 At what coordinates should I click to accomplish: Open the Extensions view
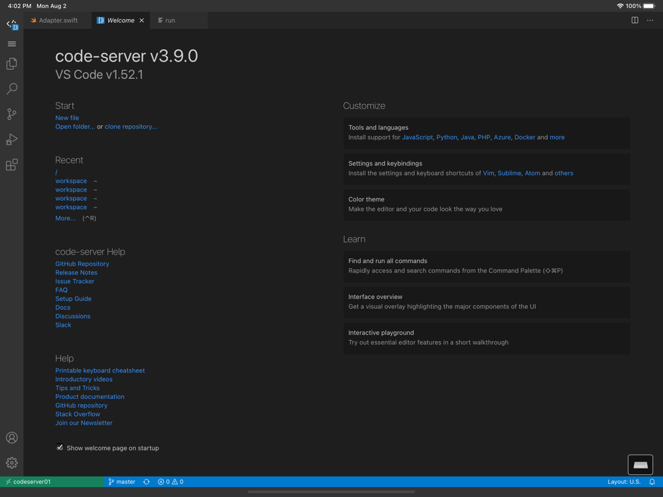point(12,164)
